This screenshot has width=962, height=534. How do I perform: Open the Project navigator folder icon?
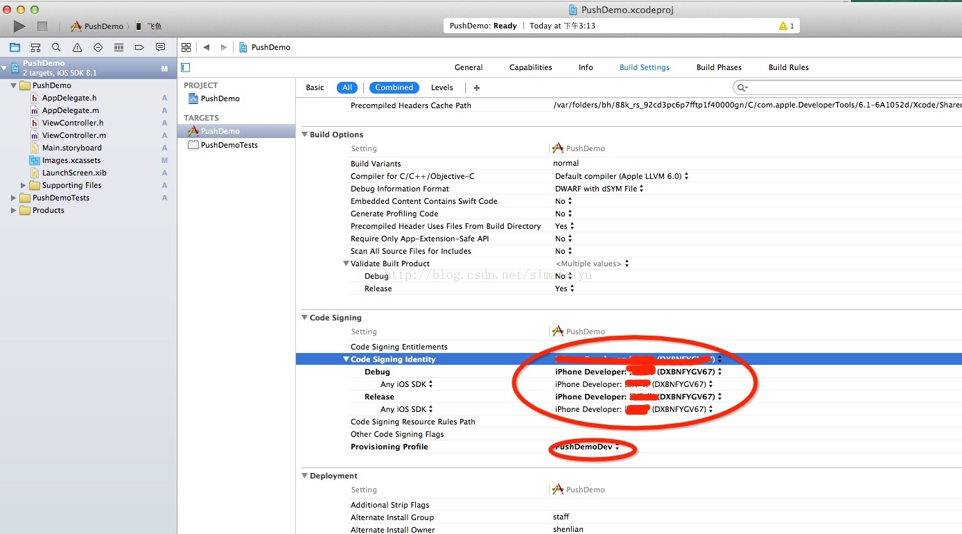click(x=15, y=47)
